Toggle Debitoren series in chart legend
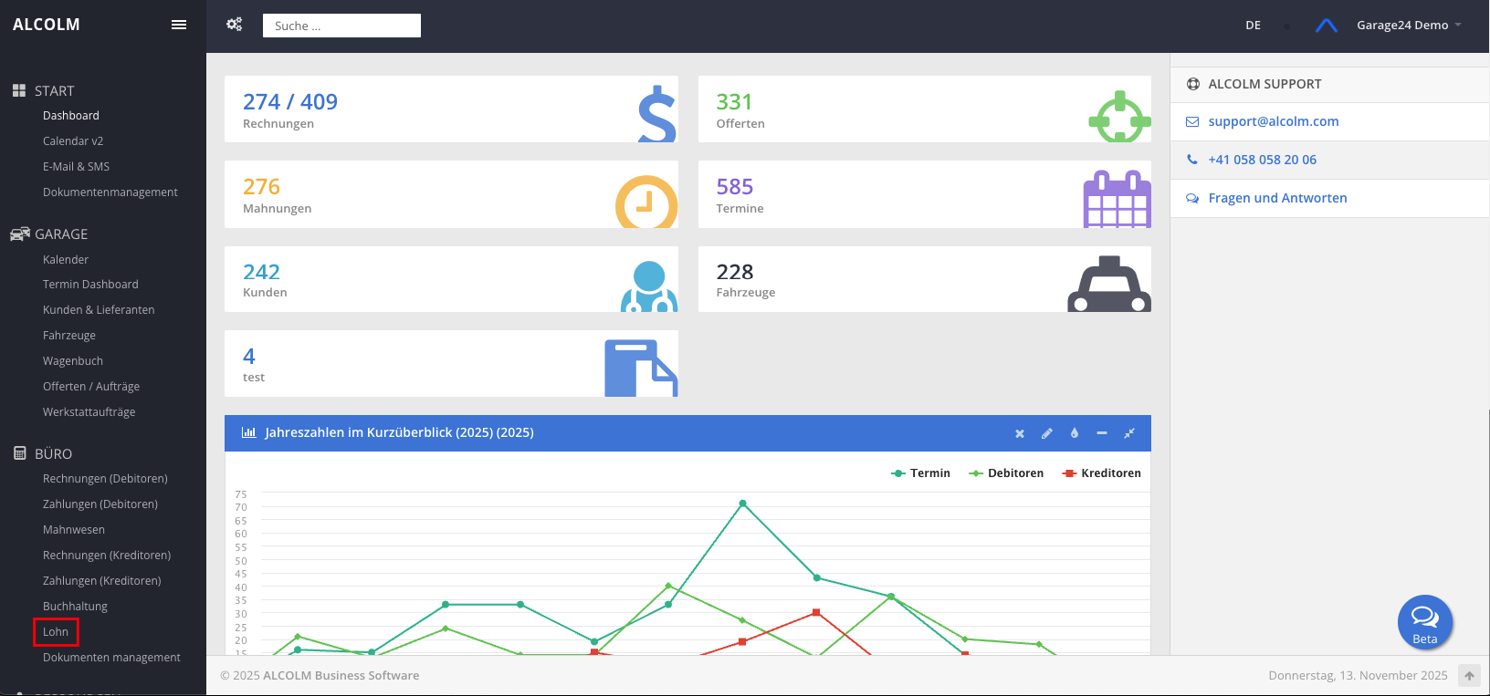Screen dimensions: 1490x696 (x=1006, y=473)
